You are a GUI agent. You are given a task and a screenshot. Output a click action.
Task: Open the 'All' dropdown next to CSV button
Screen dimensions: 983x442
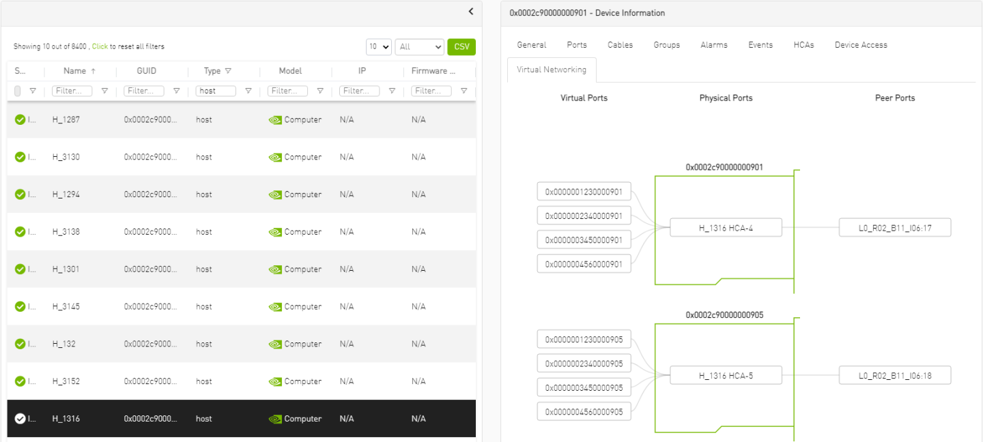tap(419, 46)
